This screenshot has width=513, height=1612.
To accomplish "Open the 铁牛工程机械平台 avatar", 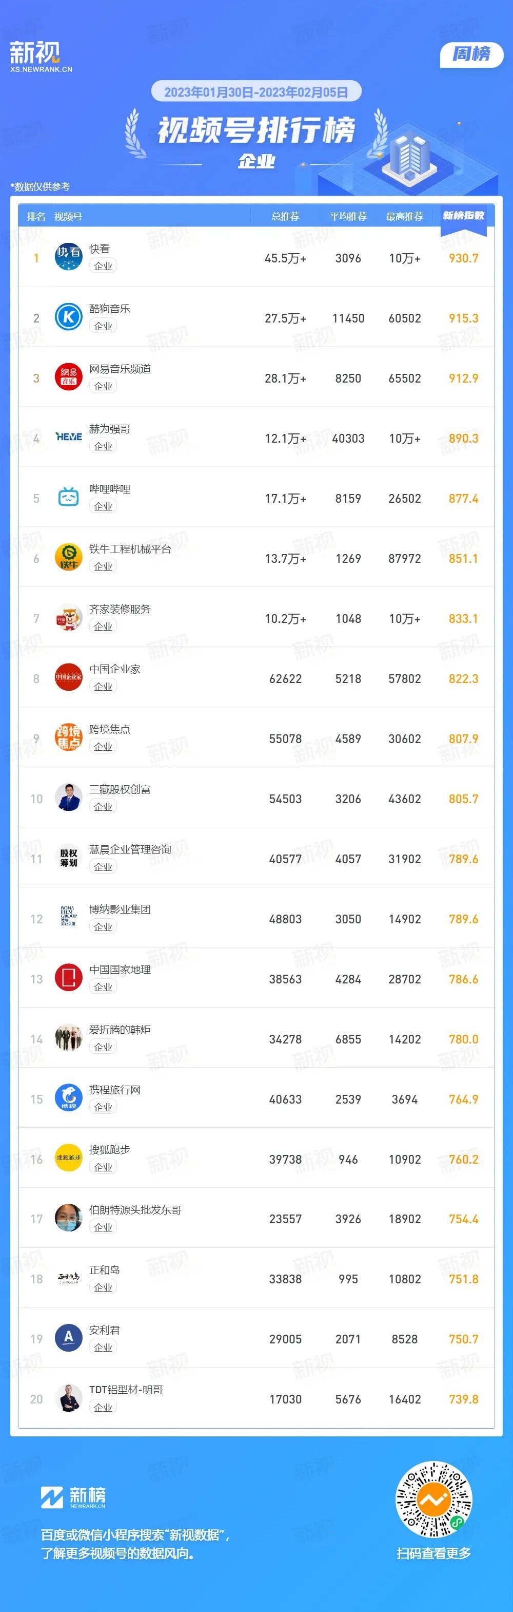I will (x=69, y=557).
